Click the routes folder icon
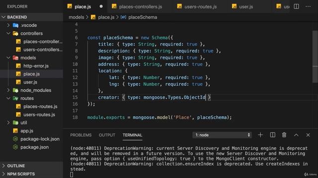 point(15,98)
